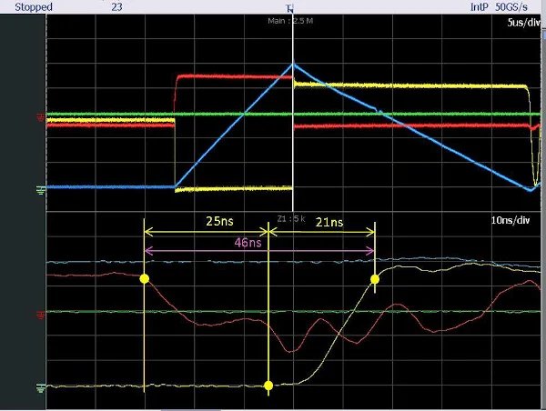The height and width of the screenshot is (411, 546).
Task: Select the left yellow cursor dot on red trace
Action: [144, 278]
